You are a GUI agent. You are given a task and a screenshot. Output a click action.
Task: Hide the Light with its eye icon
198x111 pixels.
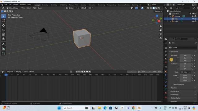tap(193, 21)
